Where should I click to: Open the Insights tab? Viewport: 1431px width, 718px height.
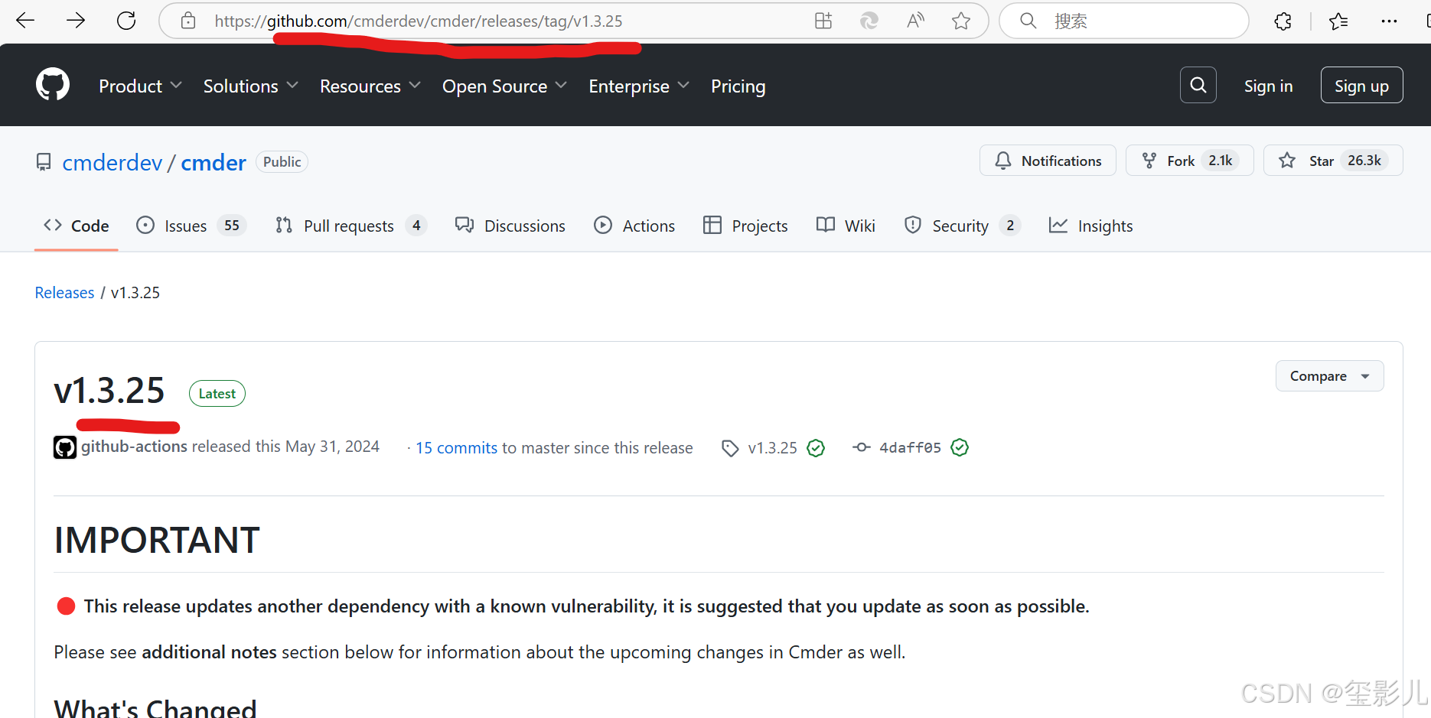point(1090,226)
